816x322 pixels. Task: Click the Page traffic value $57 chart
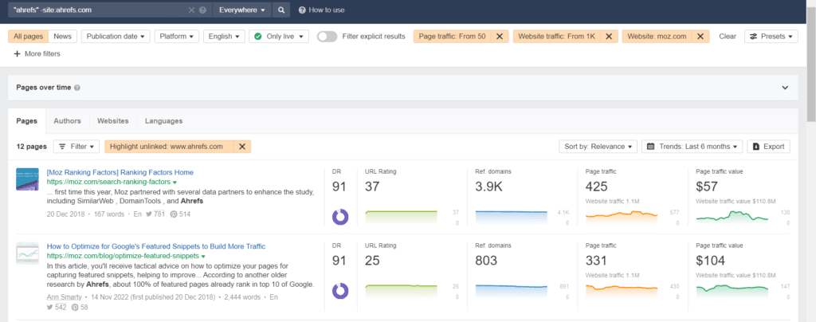click(x=732, y=217)
